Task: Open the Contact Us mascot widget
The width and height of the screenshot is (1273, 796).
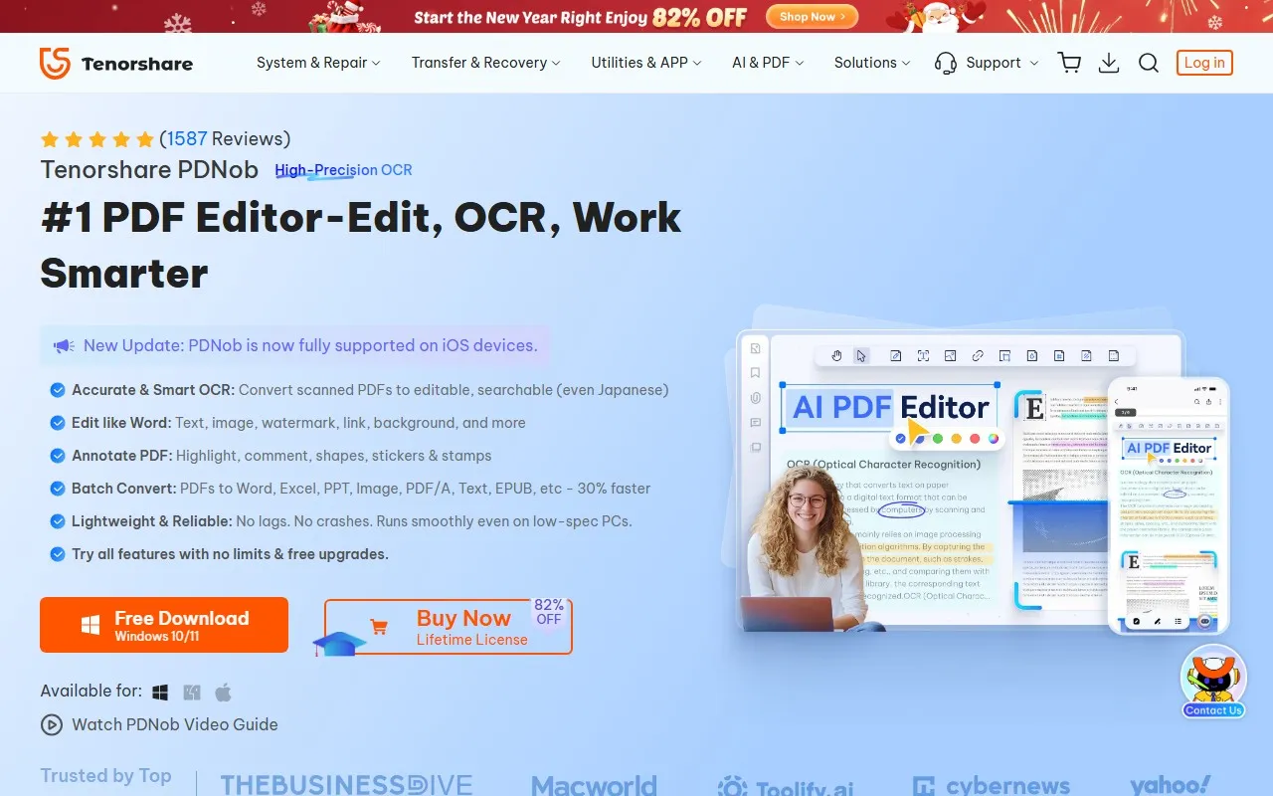Action: [x=1213, y=682]
